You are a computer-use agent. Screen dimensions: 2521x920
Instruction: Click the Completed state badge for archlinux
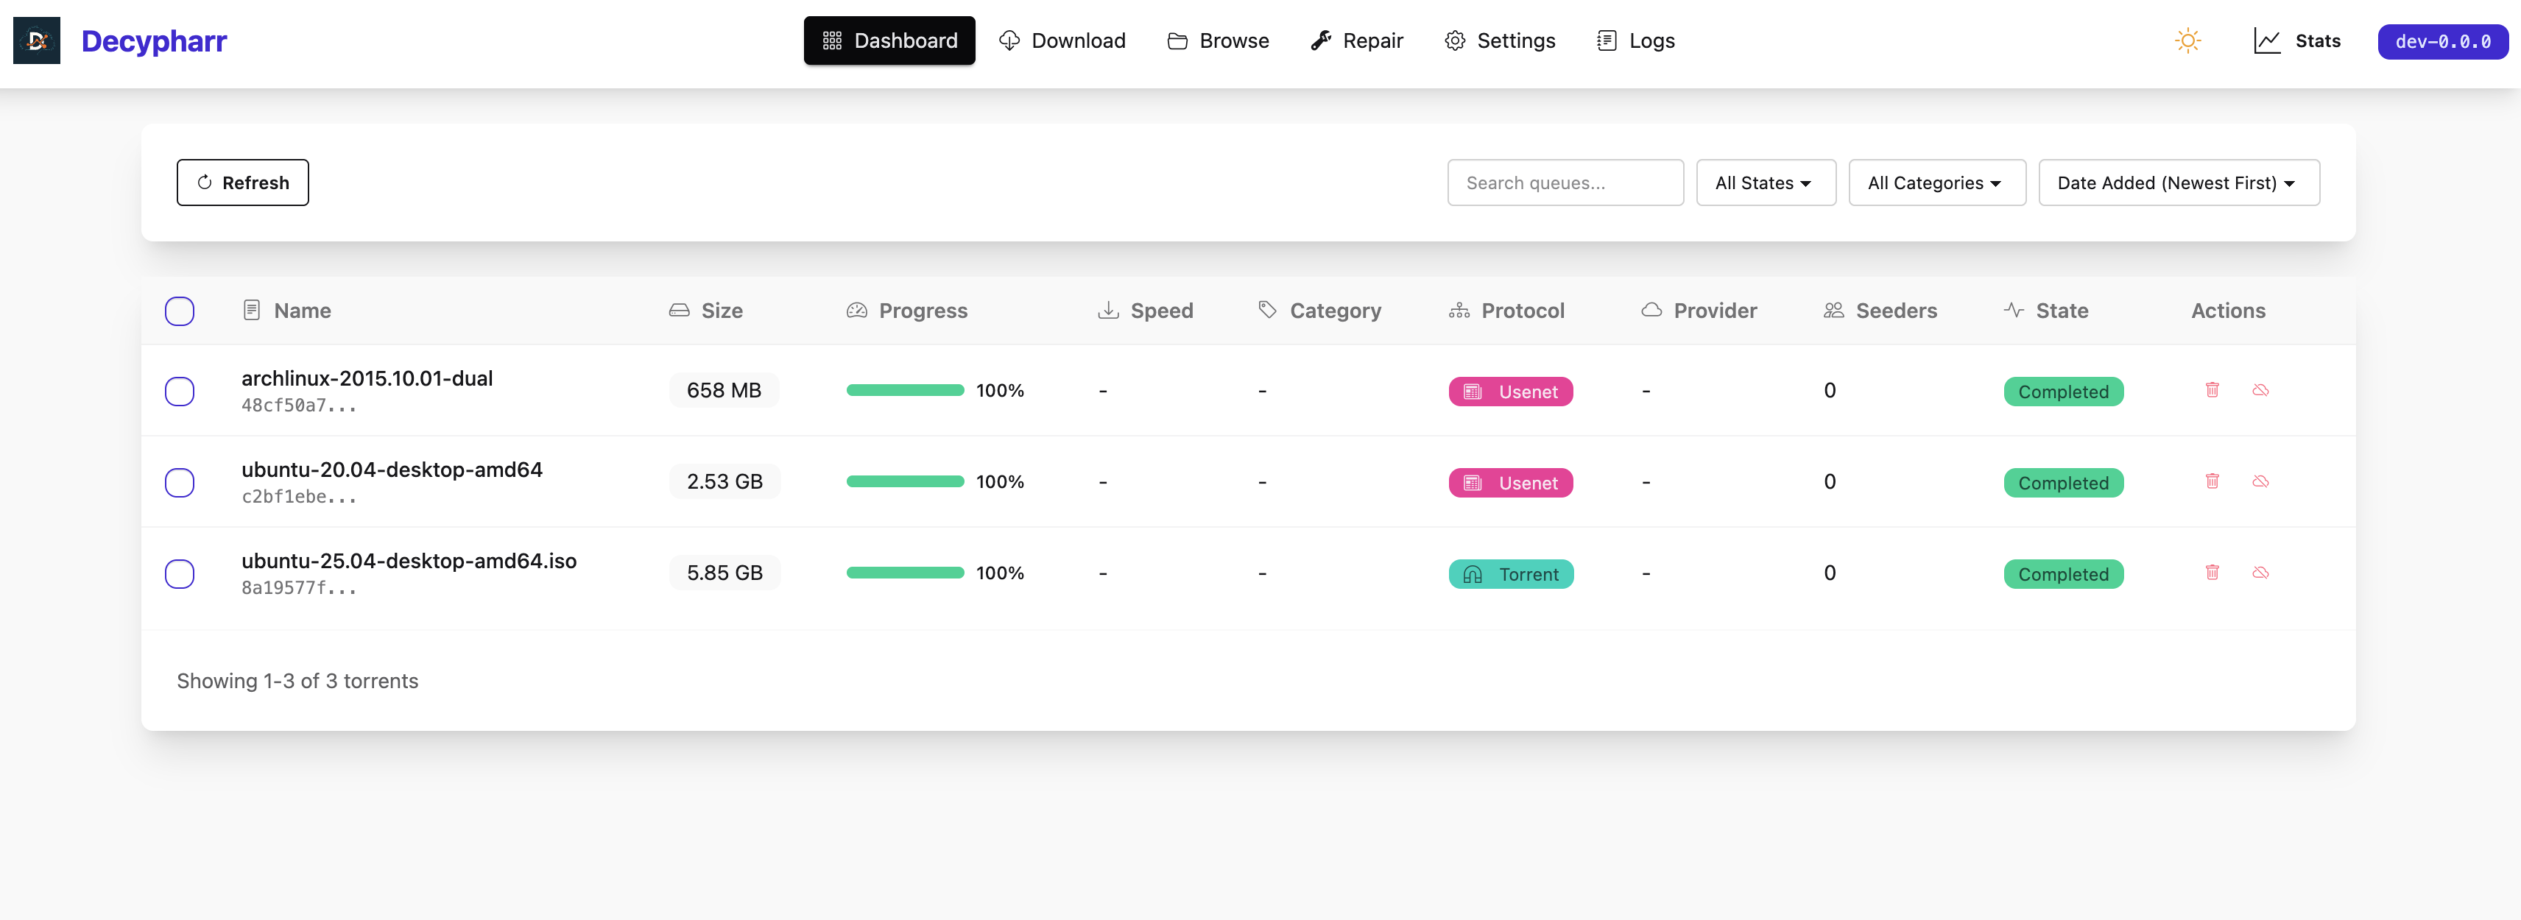(x=2063, y=392)
